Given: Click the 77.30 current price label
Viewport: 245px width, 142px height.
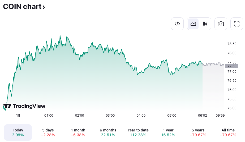Looking at the screenshot, I should coord(232,66).
